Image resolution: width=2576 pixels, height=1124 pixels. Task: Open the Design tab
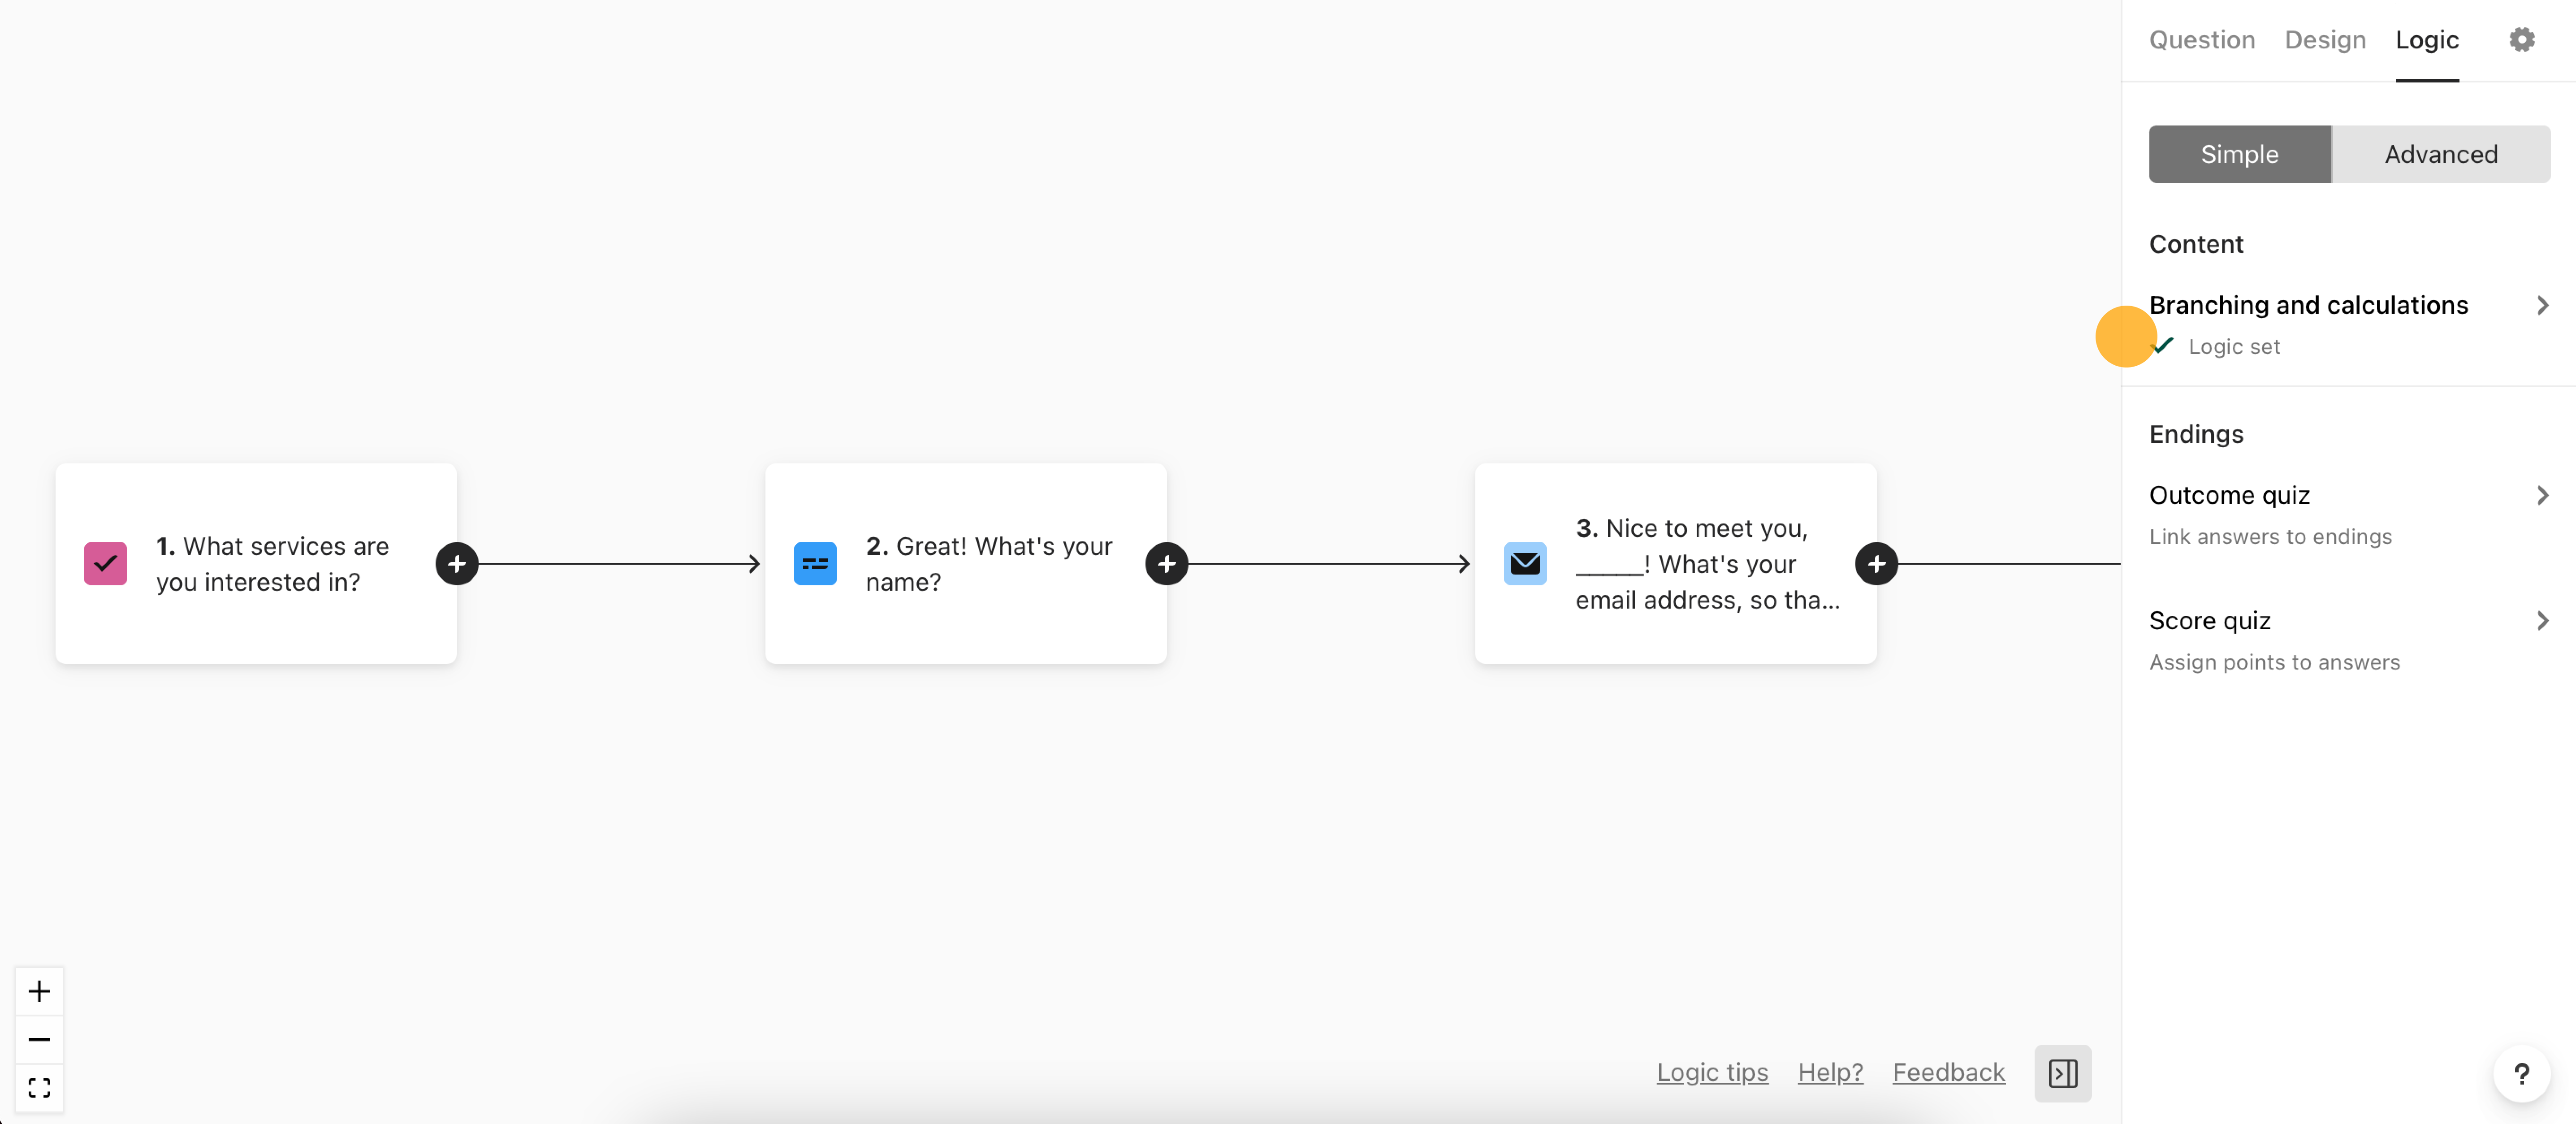2325,40
